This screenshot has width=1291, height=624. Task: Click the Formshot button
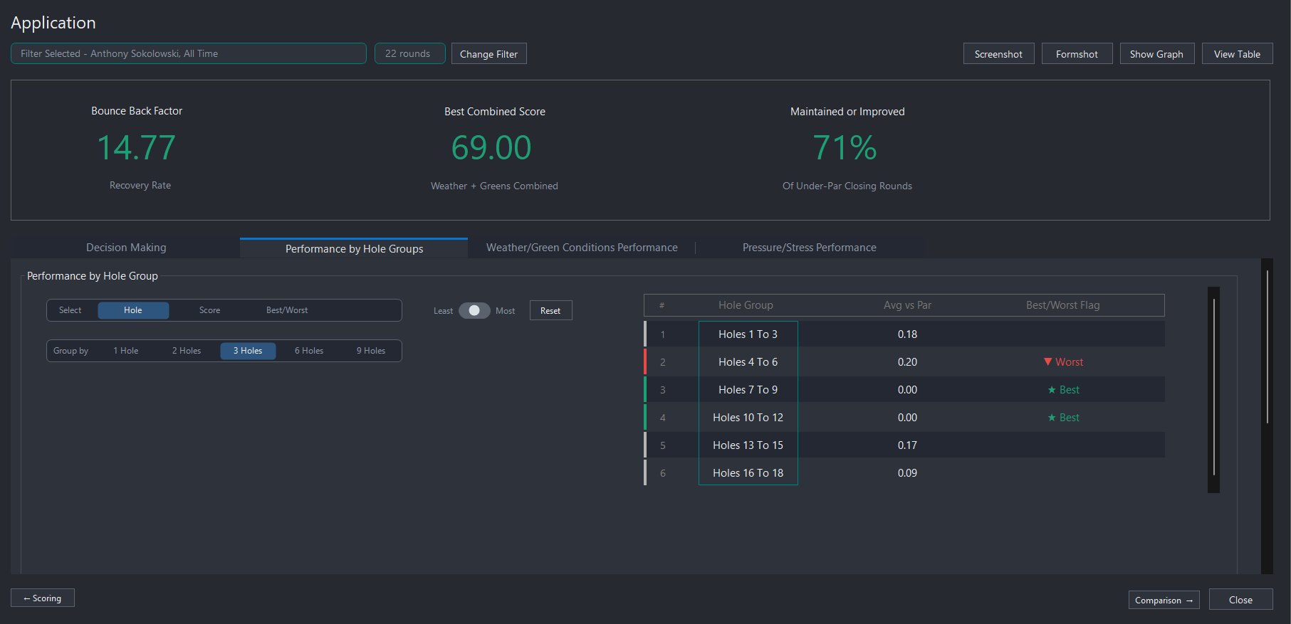(x=1077, y=54)
